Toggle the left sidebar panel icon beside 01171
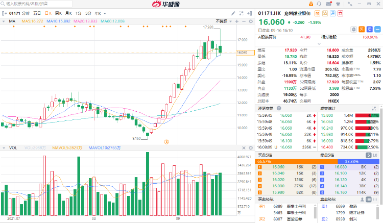Viewport: 383px width, 223px height. pyautogui.click(x=4, y=13)
